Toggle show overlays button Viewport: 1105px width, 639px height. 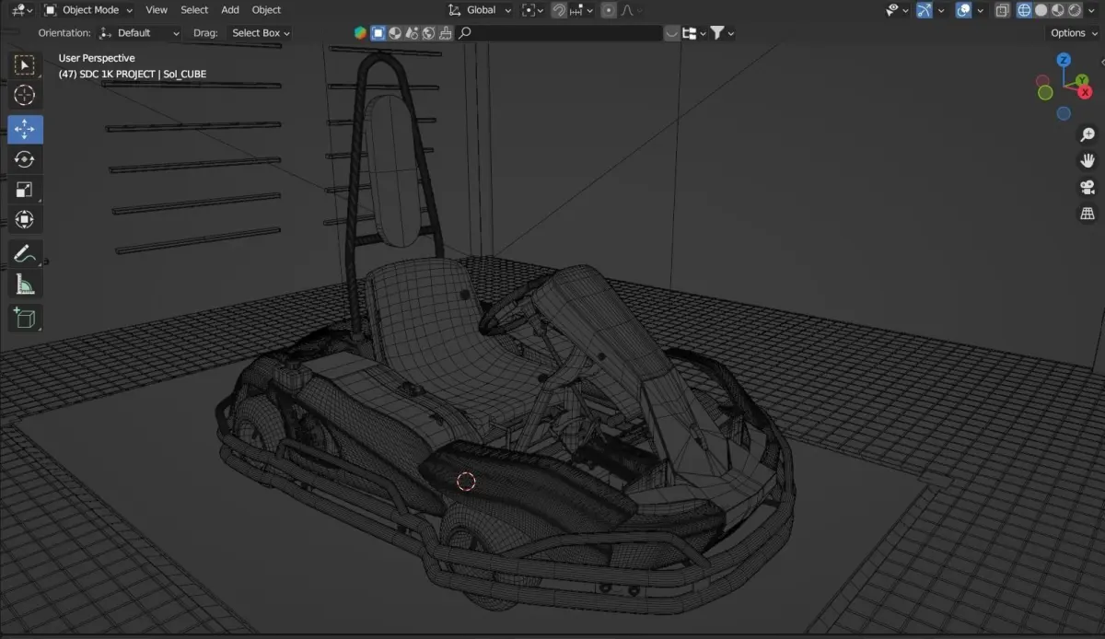point(963,10)
